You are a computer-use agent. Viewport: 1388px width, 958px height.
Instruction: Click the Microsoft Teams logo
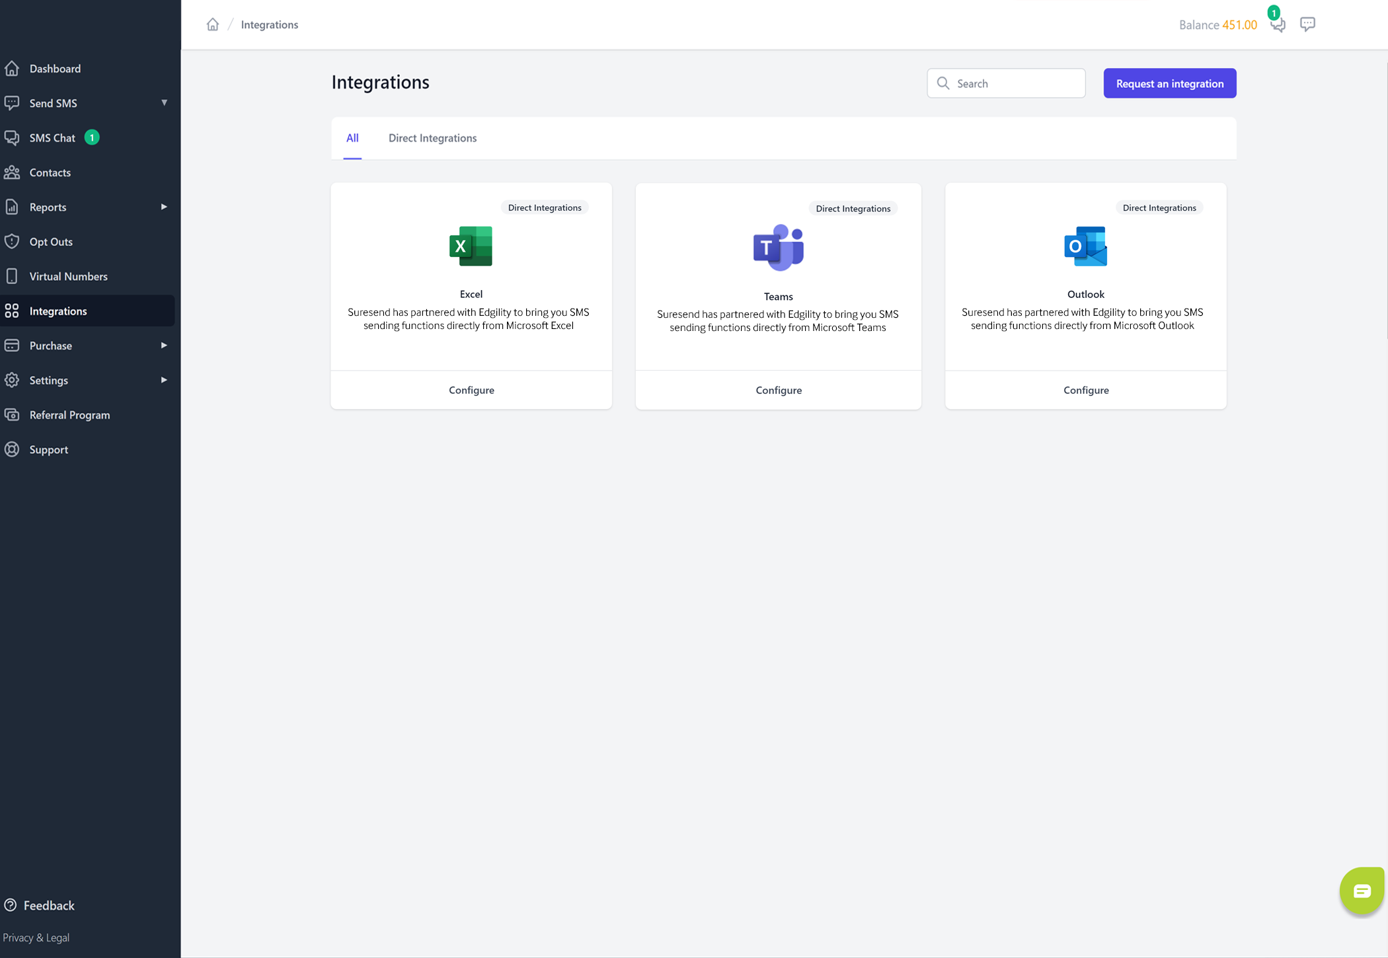(x=778, y=248)
